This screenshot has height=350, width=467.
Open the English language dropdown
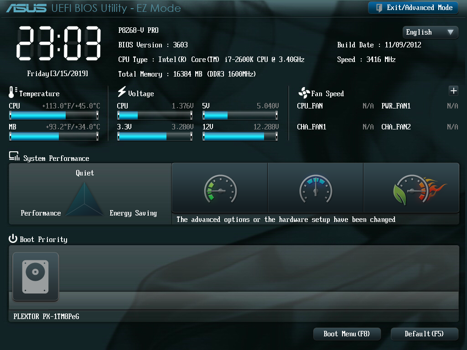point(431,32)
